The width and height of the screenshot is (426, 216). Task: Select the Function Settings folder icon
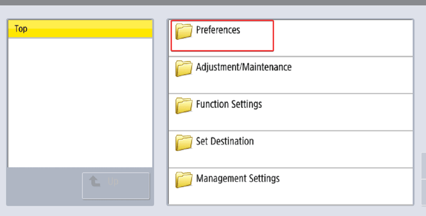pyautogui.click(x=184, y=106)
